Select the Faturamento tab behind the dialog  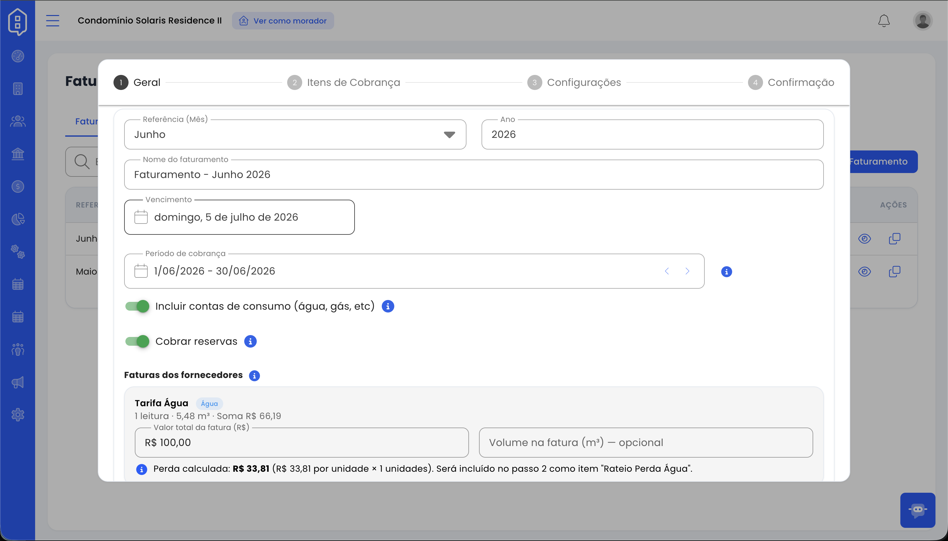(86, 122)
